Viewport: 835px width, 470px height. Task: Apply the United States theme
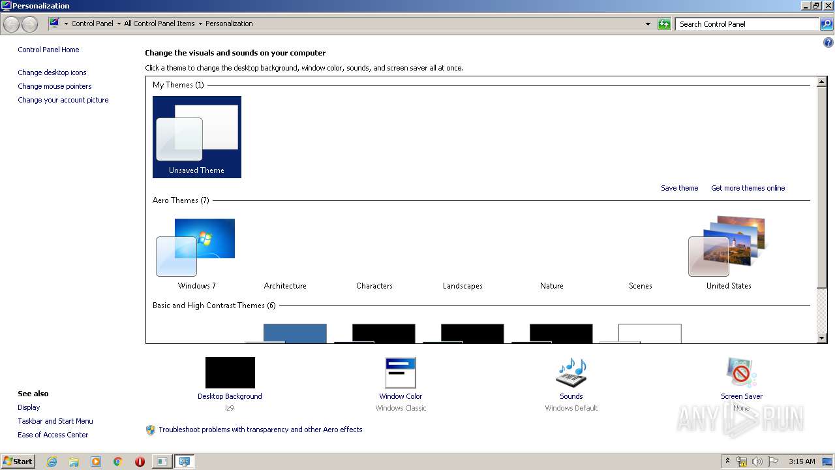(x=729, y=254)
